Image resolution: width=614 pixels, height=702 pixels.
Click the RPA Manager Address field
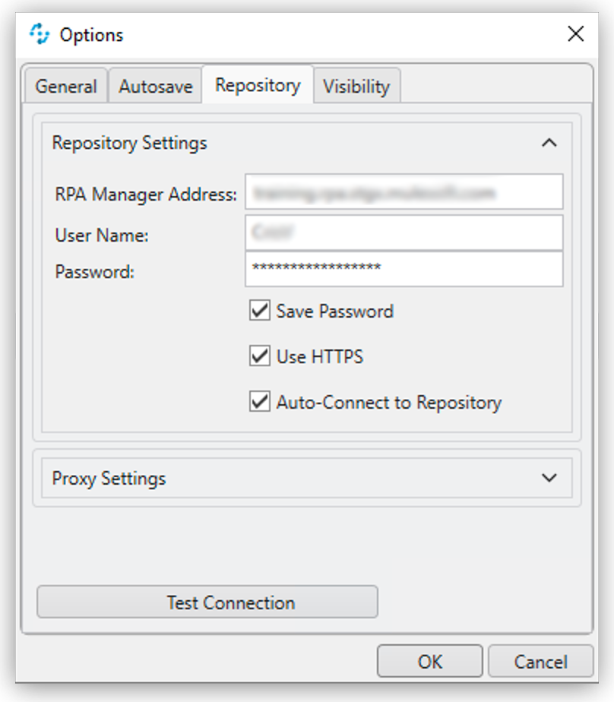403,192
